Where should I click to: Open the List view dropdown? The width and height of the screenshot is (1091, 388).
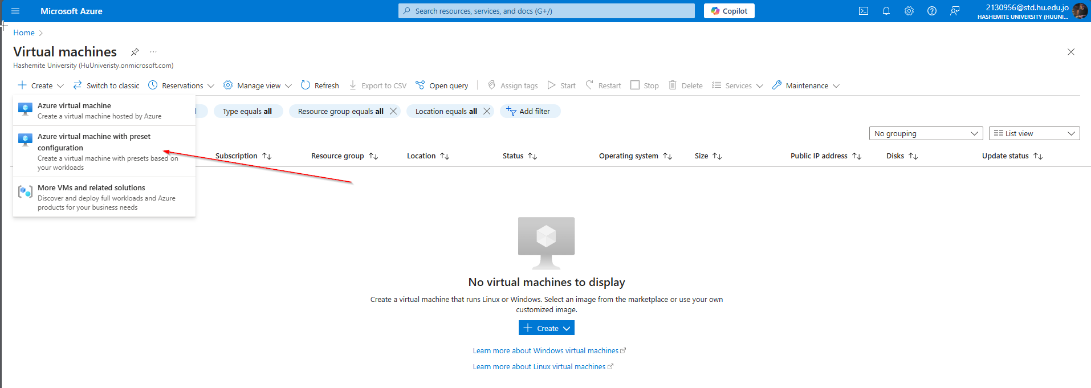1034,133
